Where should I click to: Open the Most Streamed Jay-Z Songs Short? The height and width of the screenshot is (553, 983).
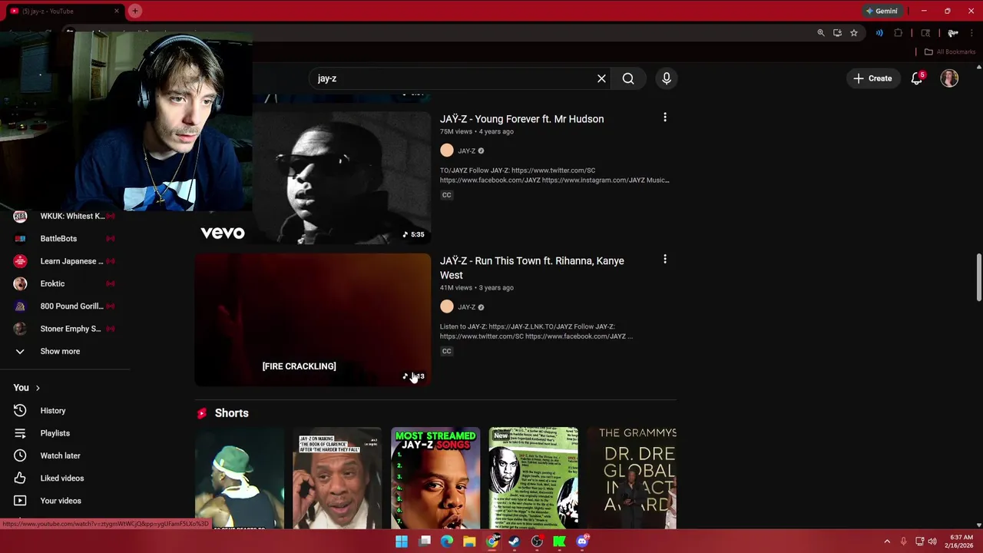(x=435, y=478)
